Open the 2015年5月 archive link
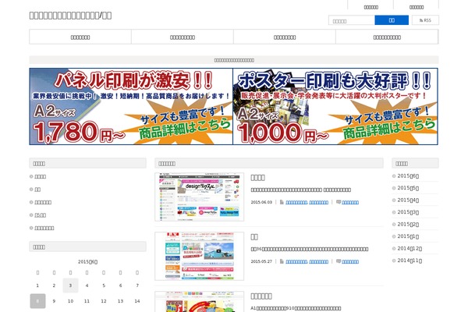468x312 pixels. [408, 188]
